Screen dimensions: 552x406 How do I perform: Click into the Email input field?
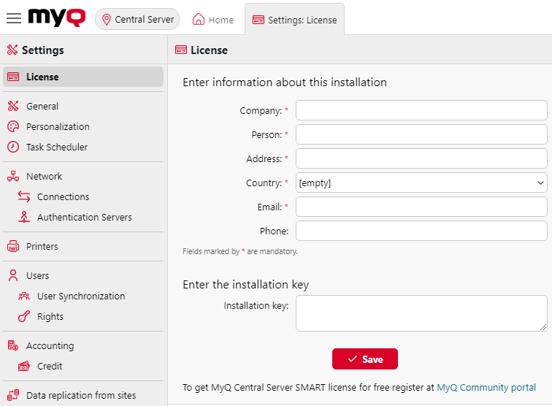[421, 207]
